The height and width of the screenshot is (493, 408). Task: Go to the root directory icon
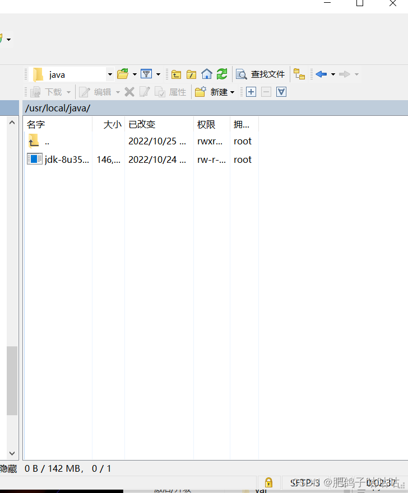coord(192,74)
